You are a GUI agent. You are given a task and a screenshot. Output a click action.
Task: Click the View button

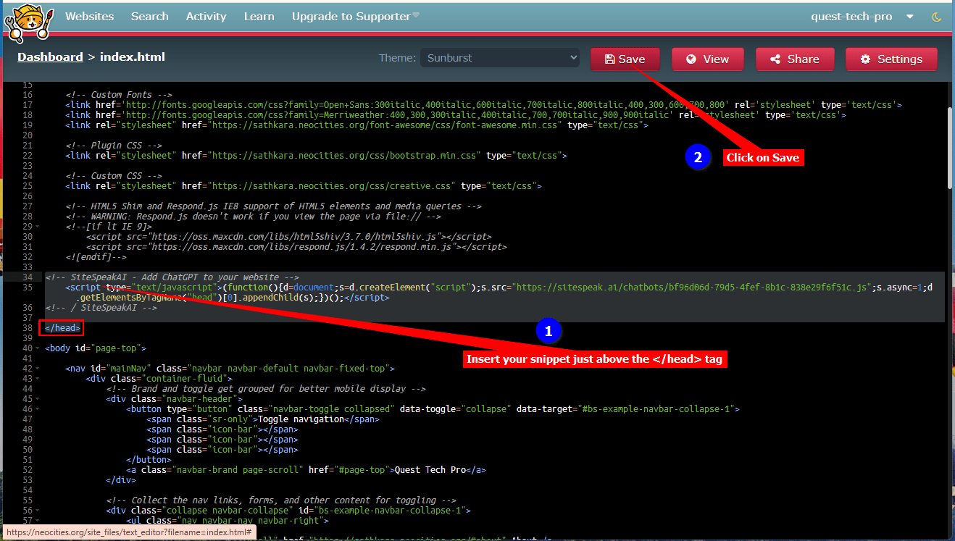(x=708, y=59)
